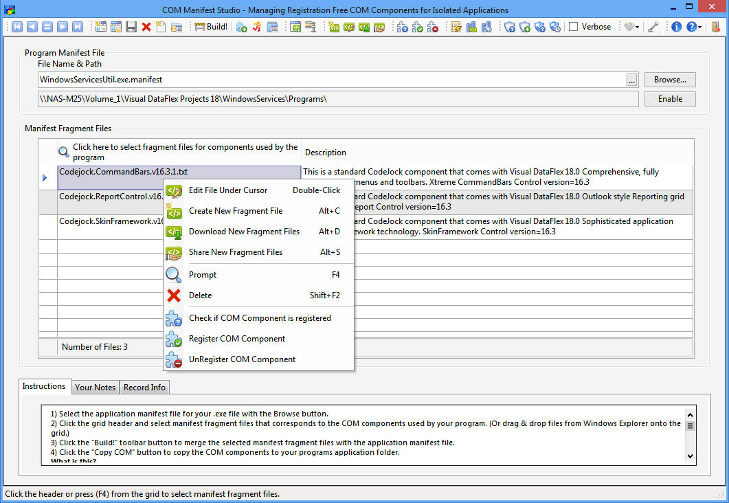Image resolution: width=729 pixels, height=503 pixels.
Task: Go to the previous record
Action: coord(32,27)
